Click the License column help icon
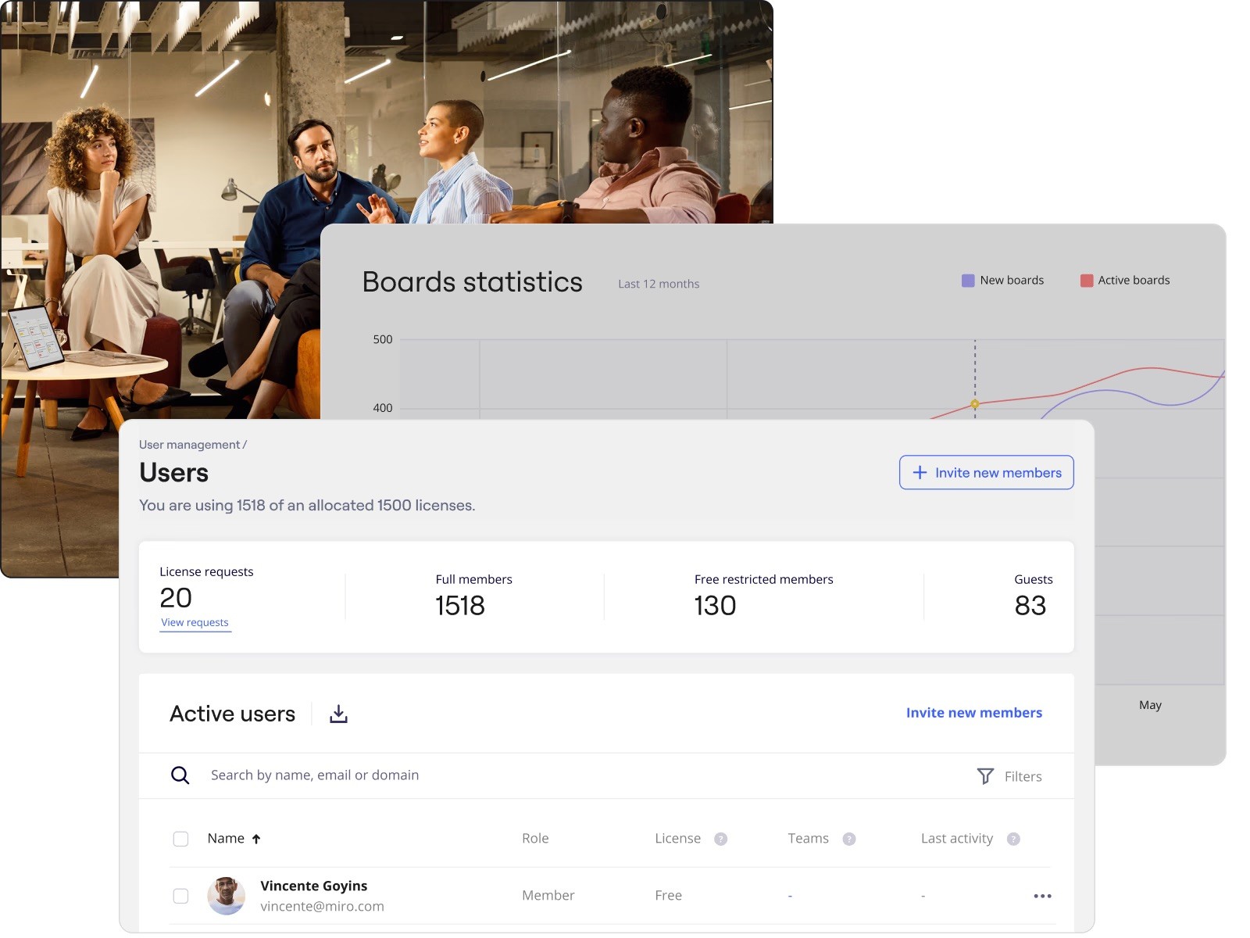The image size is (1250, 938). pyautogui.click(x=721, y=839)
